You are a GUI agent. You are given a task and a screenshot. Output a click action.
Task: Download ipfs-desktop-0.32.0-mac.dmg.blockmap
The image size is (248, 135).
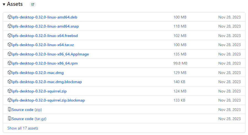pyautogui.click(x=47, y=82)
